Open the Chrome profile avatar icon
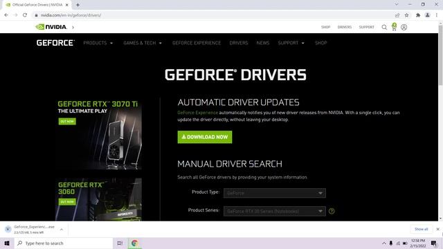The width and height of the screenshot is (443, 249). [428, 15]
